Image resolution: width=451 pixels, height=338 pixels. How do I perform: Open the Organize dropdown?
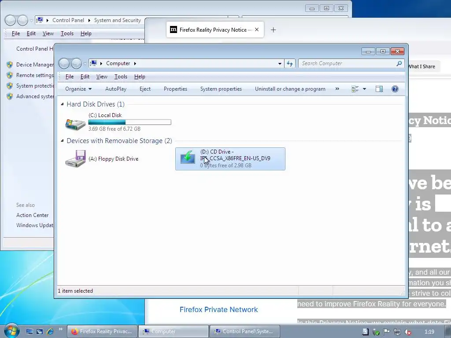78,89
